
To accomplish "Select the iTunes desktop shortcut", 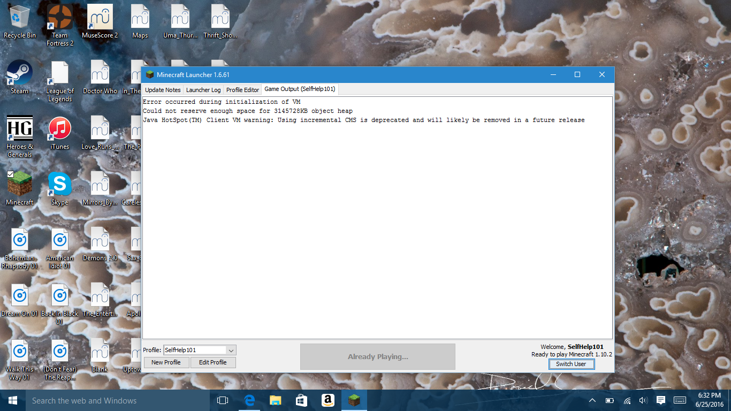I will (x=60, y=133).
